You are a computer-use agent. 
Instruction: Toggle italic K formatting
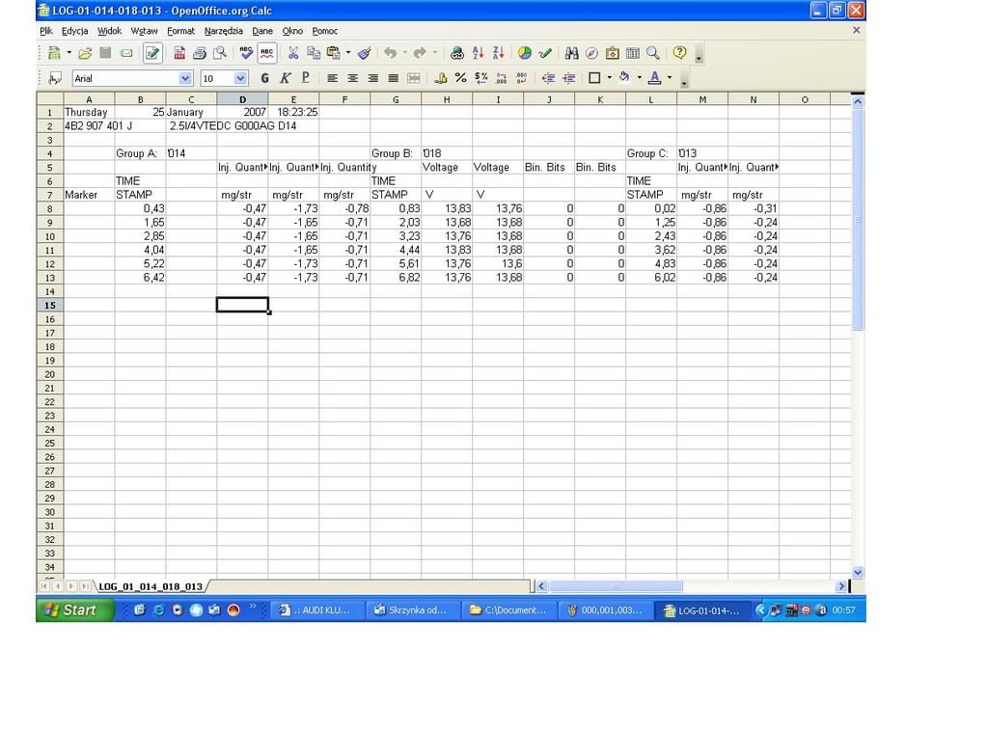click(286, 78)
